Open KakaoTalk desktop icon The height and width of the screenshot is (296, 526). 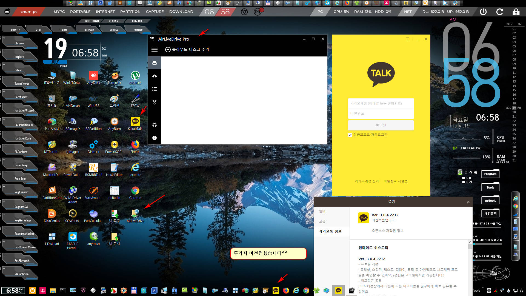click(x=135, y=124)
